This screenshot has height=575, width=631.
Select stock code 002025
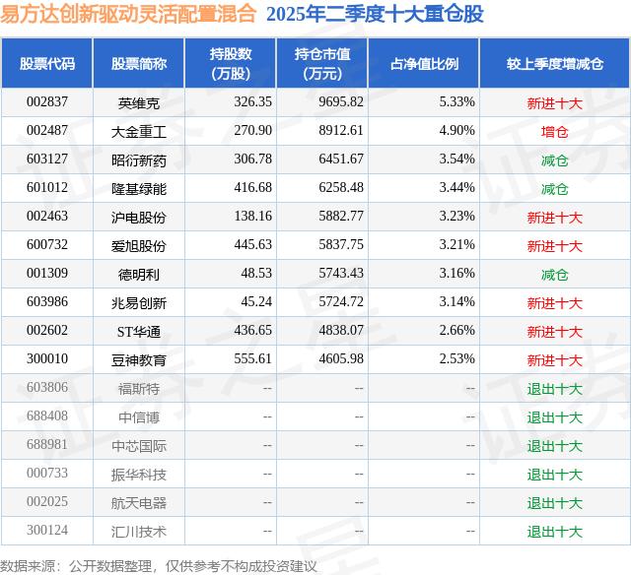click(x=47, y=501)
